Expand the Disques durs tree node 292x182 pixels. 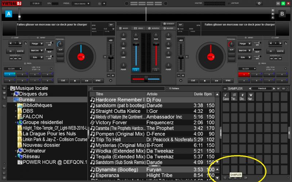(x=12, y=94)
